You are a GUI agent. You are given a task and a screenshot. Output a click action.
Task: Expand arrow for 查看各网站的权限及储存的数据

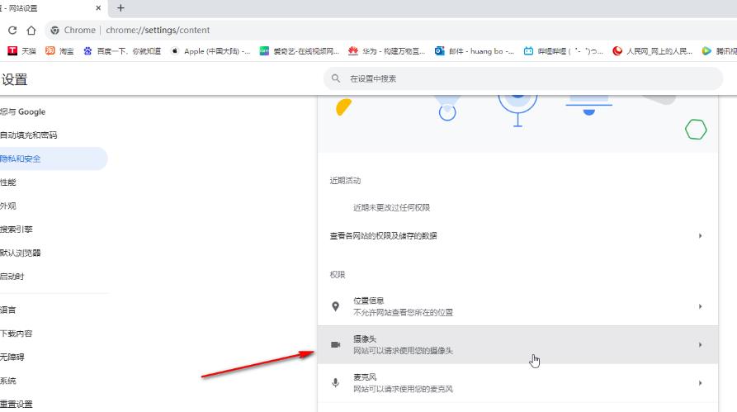coord(701,235)
